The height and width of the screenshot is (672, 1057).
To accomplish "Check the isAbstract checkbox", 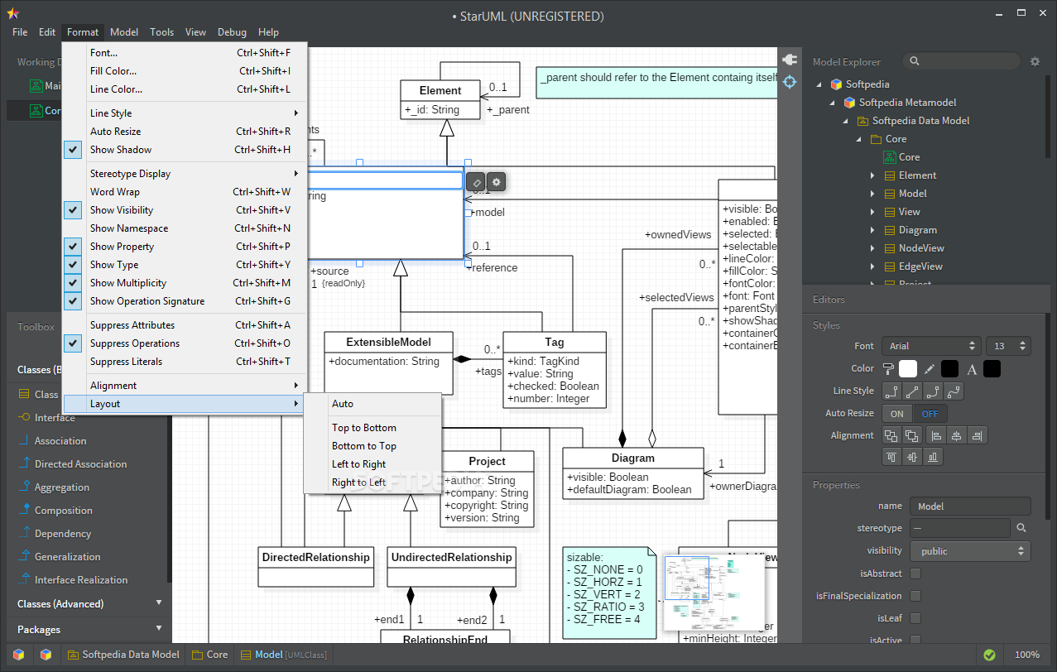I will pyautogui.click(x=915, y=574).
